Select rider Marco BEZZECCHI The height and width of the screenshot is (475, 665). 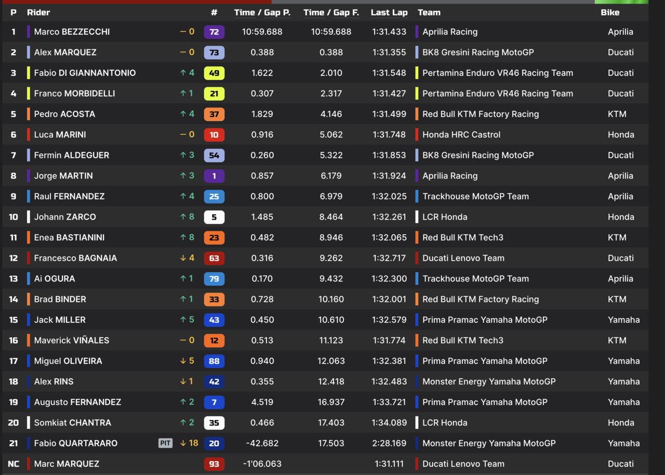(72, 32)
